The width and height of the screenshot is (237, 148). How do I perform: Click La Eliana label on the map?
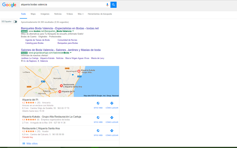[26, 72]
